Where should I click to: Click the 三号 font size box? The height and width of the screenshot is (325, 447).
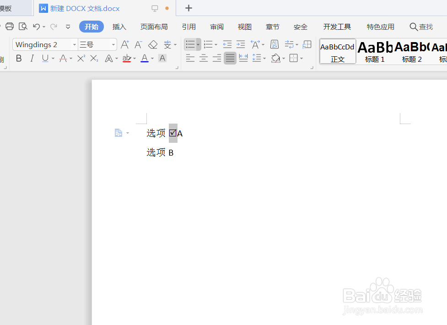[x=94, y=44]
